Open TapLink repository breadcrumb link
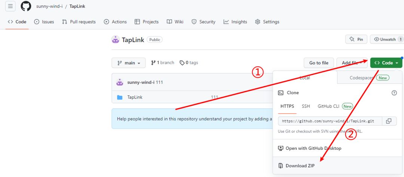404x177 pixels. click(x=77, y=6)
